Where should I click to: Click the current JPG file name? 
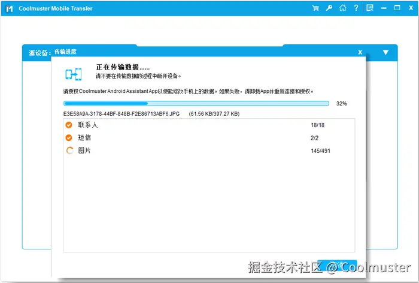pos(122,114)
